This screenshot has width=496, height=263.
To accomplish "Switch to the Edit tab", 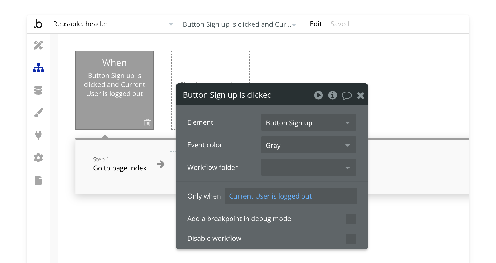I will [316, 24].
